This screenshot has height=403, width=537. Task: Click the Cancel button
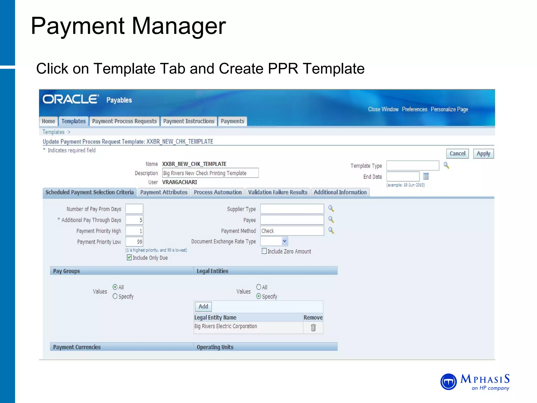[x=458, y=154]
